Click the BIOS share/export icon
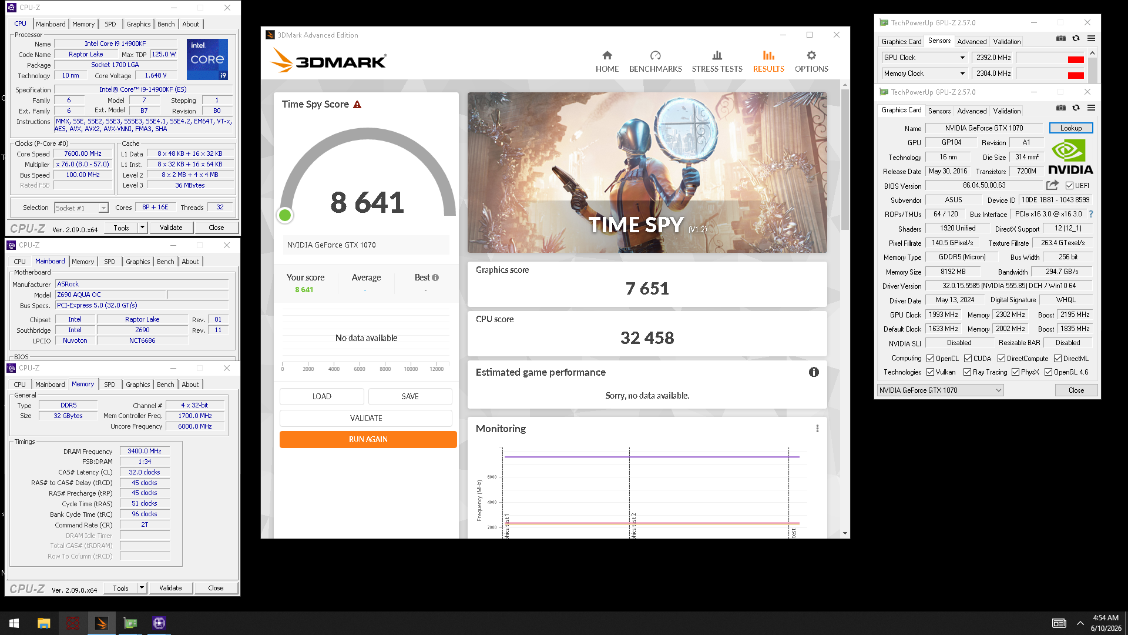 click(x=1052, y=185)
